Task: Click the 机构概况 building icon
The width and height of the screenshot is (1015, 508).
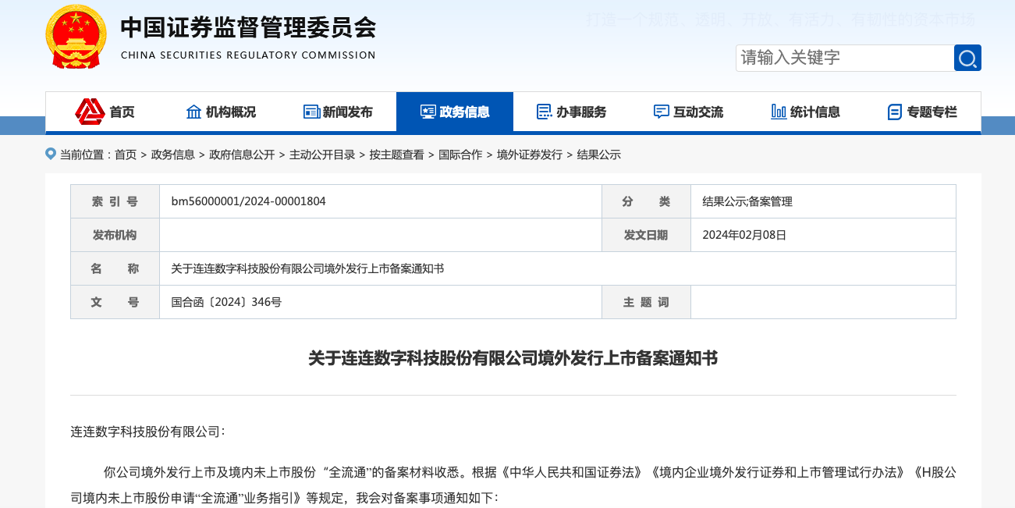Action: click(194, 112)
